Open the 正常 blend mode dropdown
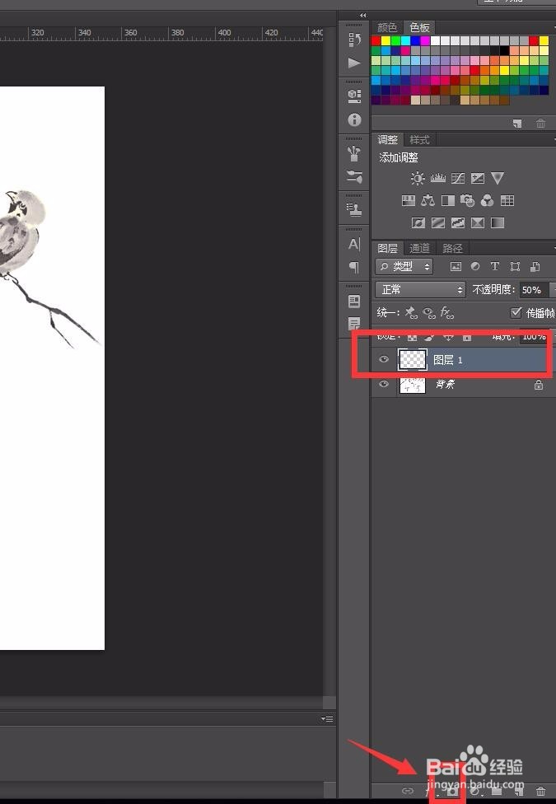 (x=421, y=290)
